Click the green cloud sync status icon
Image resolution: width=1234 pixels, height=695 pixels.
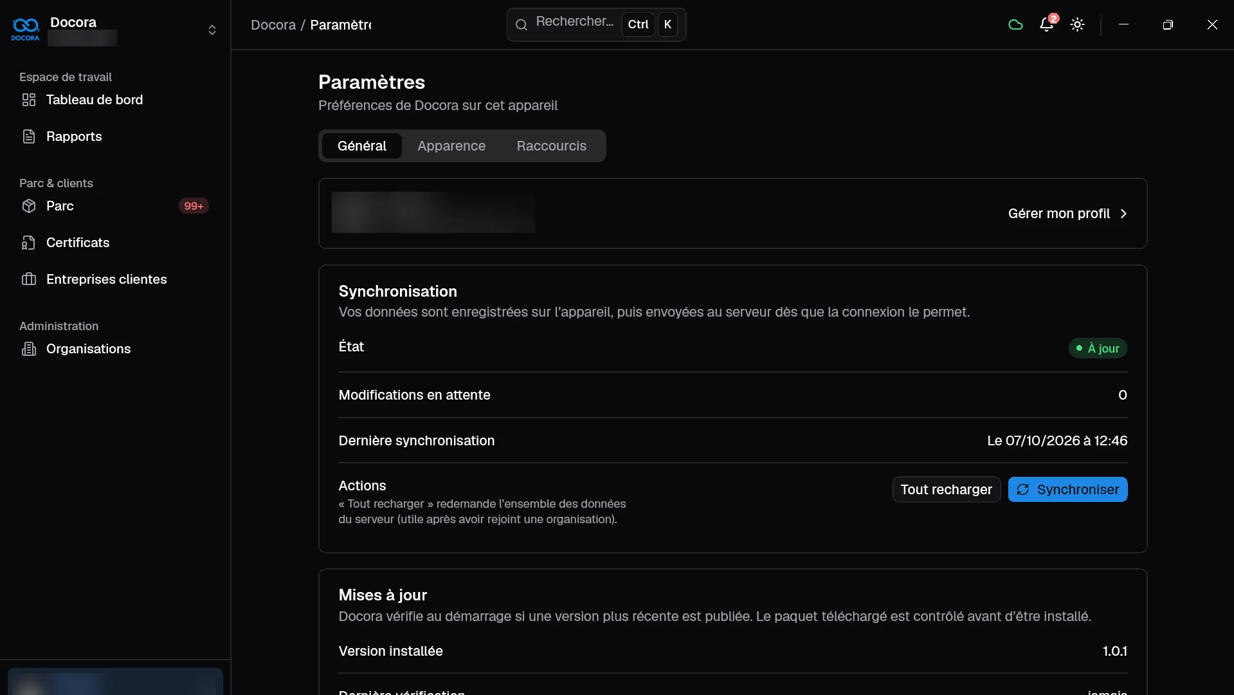click(1015, 24)
